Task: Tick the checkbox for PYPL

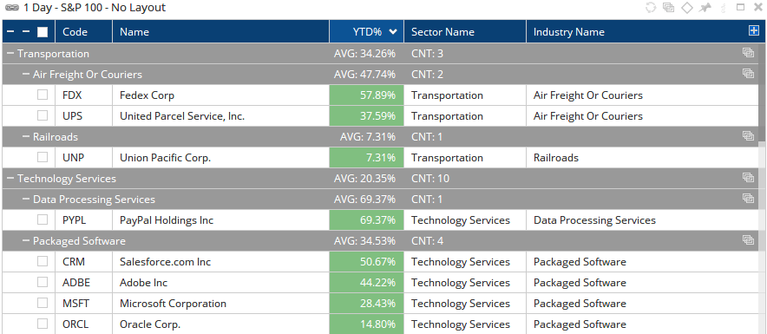Action: tap(43, 219)
